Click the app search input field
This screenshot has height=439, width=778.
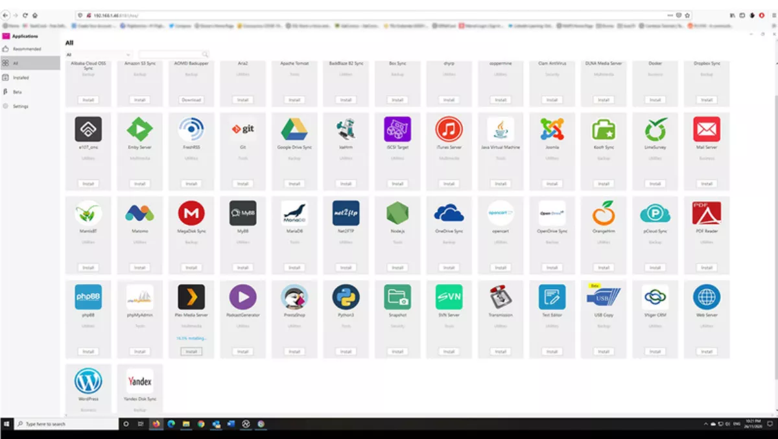[x=173, y=55]
